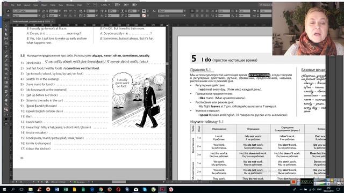Open the Windows Start menu
Screen dimensions: 344x193
click(4, 189)
